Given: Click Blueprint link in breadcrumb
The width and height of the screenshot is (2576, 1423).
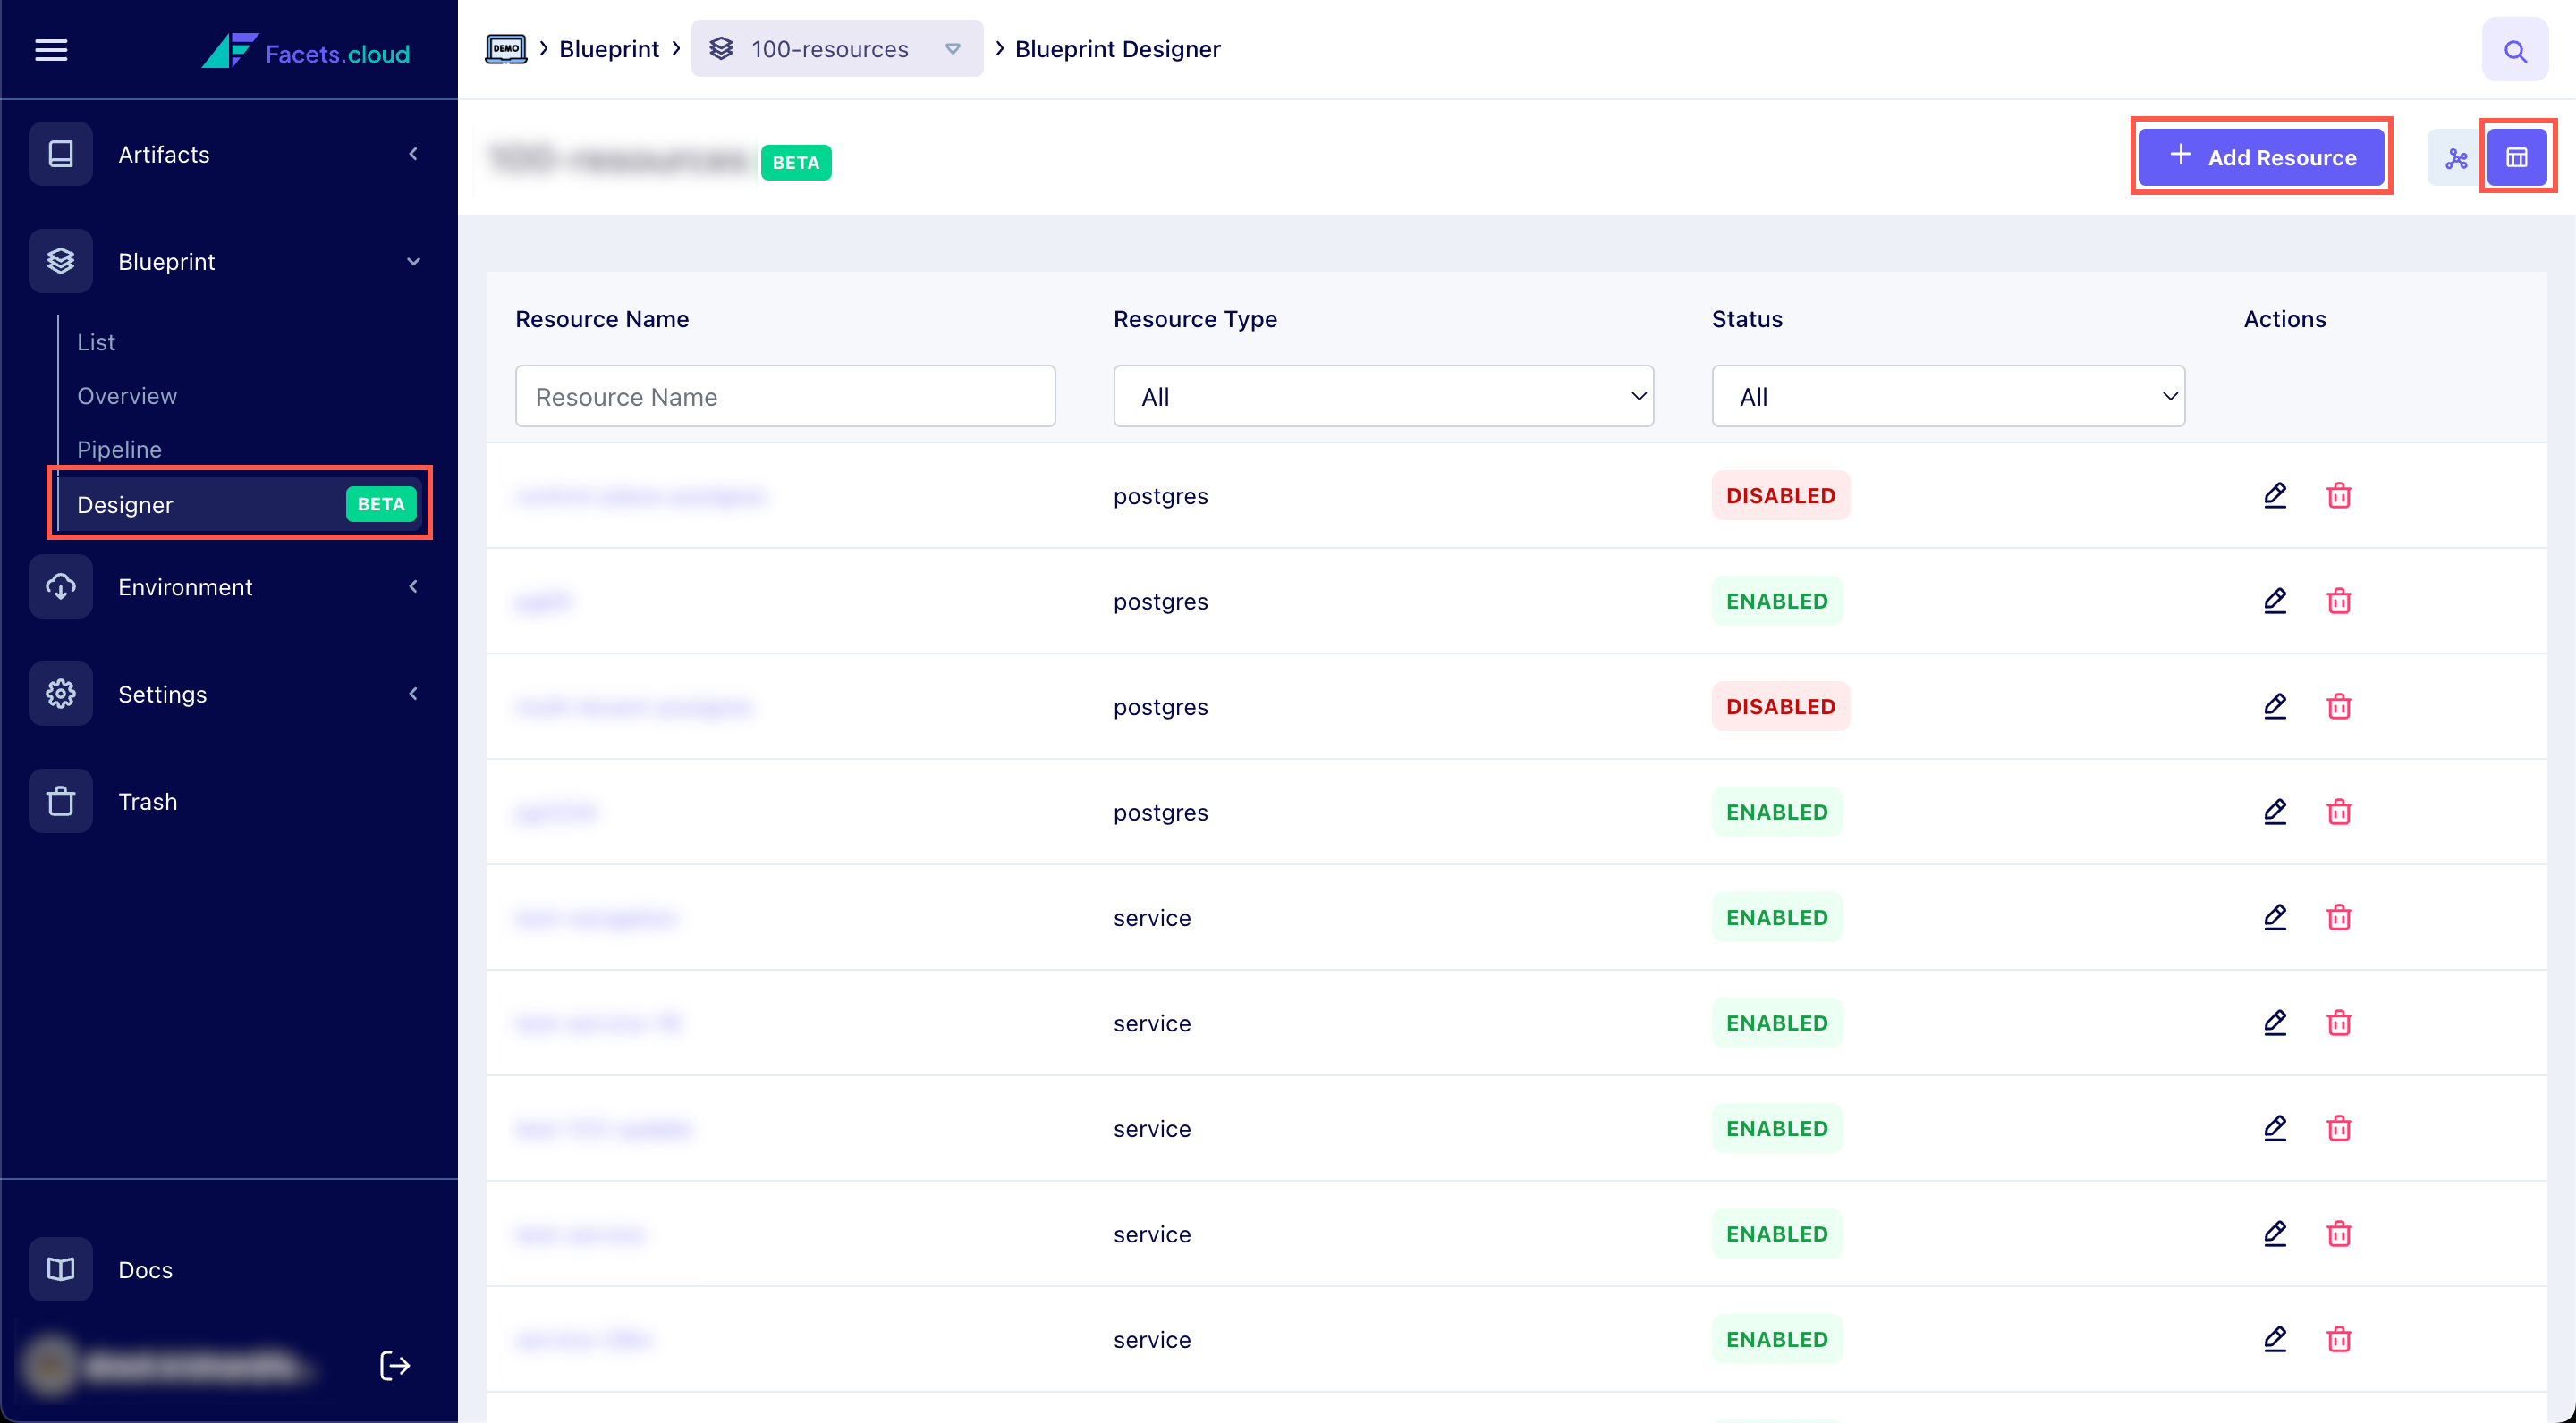Looking at the screenshot, I should [x=608, y=49].
